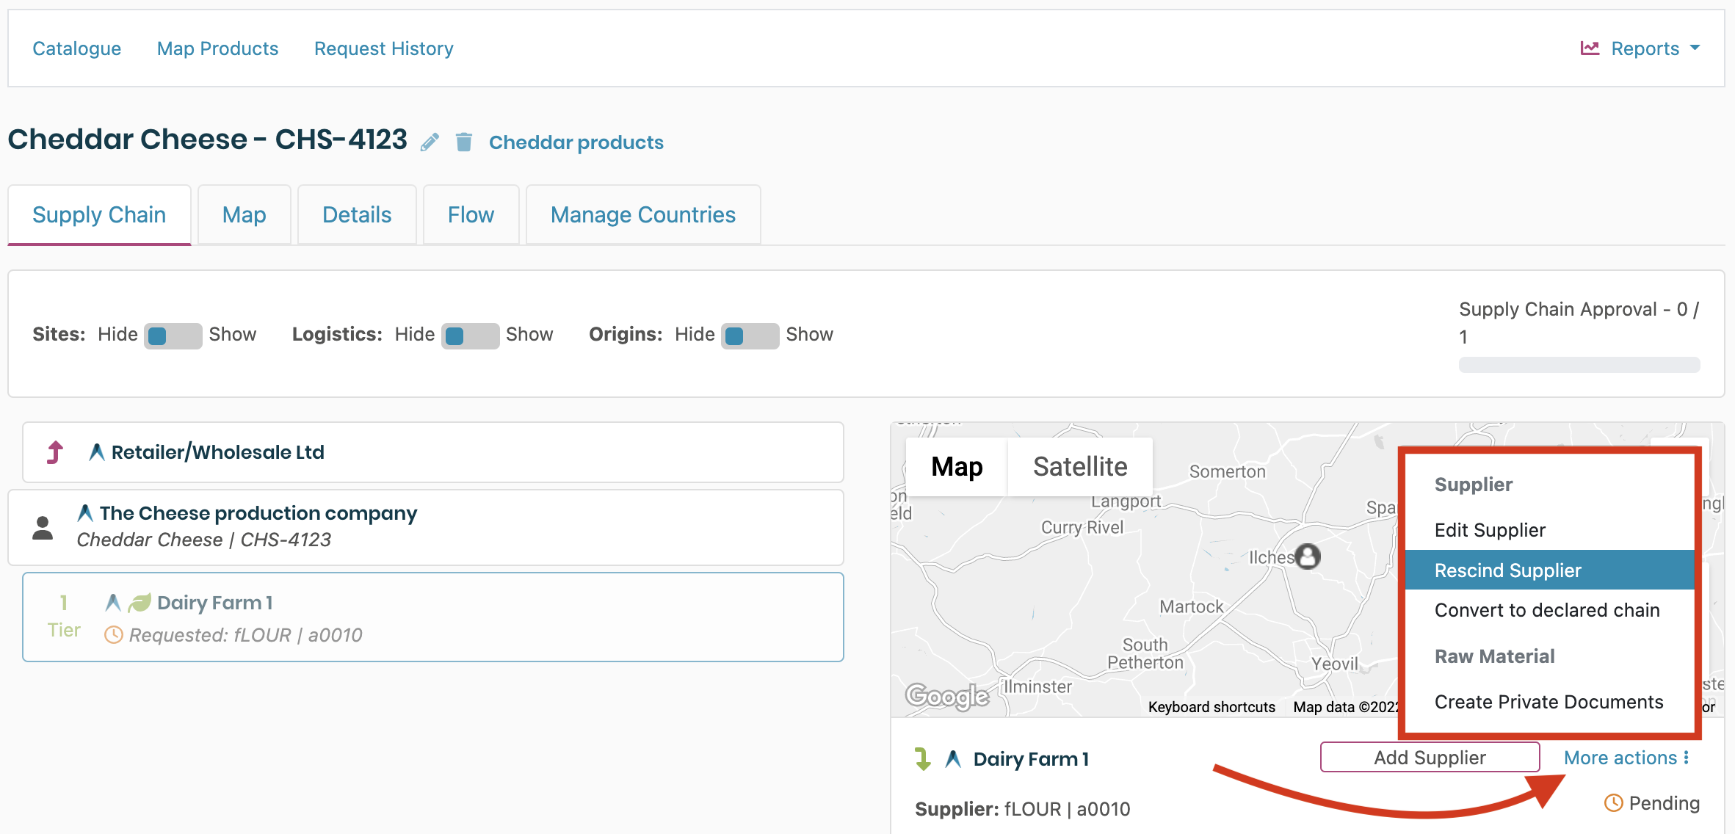The width and height of the screenshot is (1735, 834).
Task: Click the person icon beside The Cheese production company
Action: coord(43,527)
